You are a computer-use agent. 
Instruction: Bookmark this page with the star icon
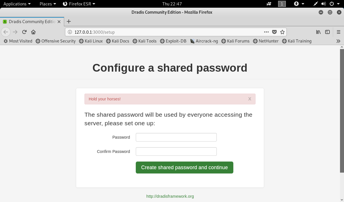coord(282,32)
